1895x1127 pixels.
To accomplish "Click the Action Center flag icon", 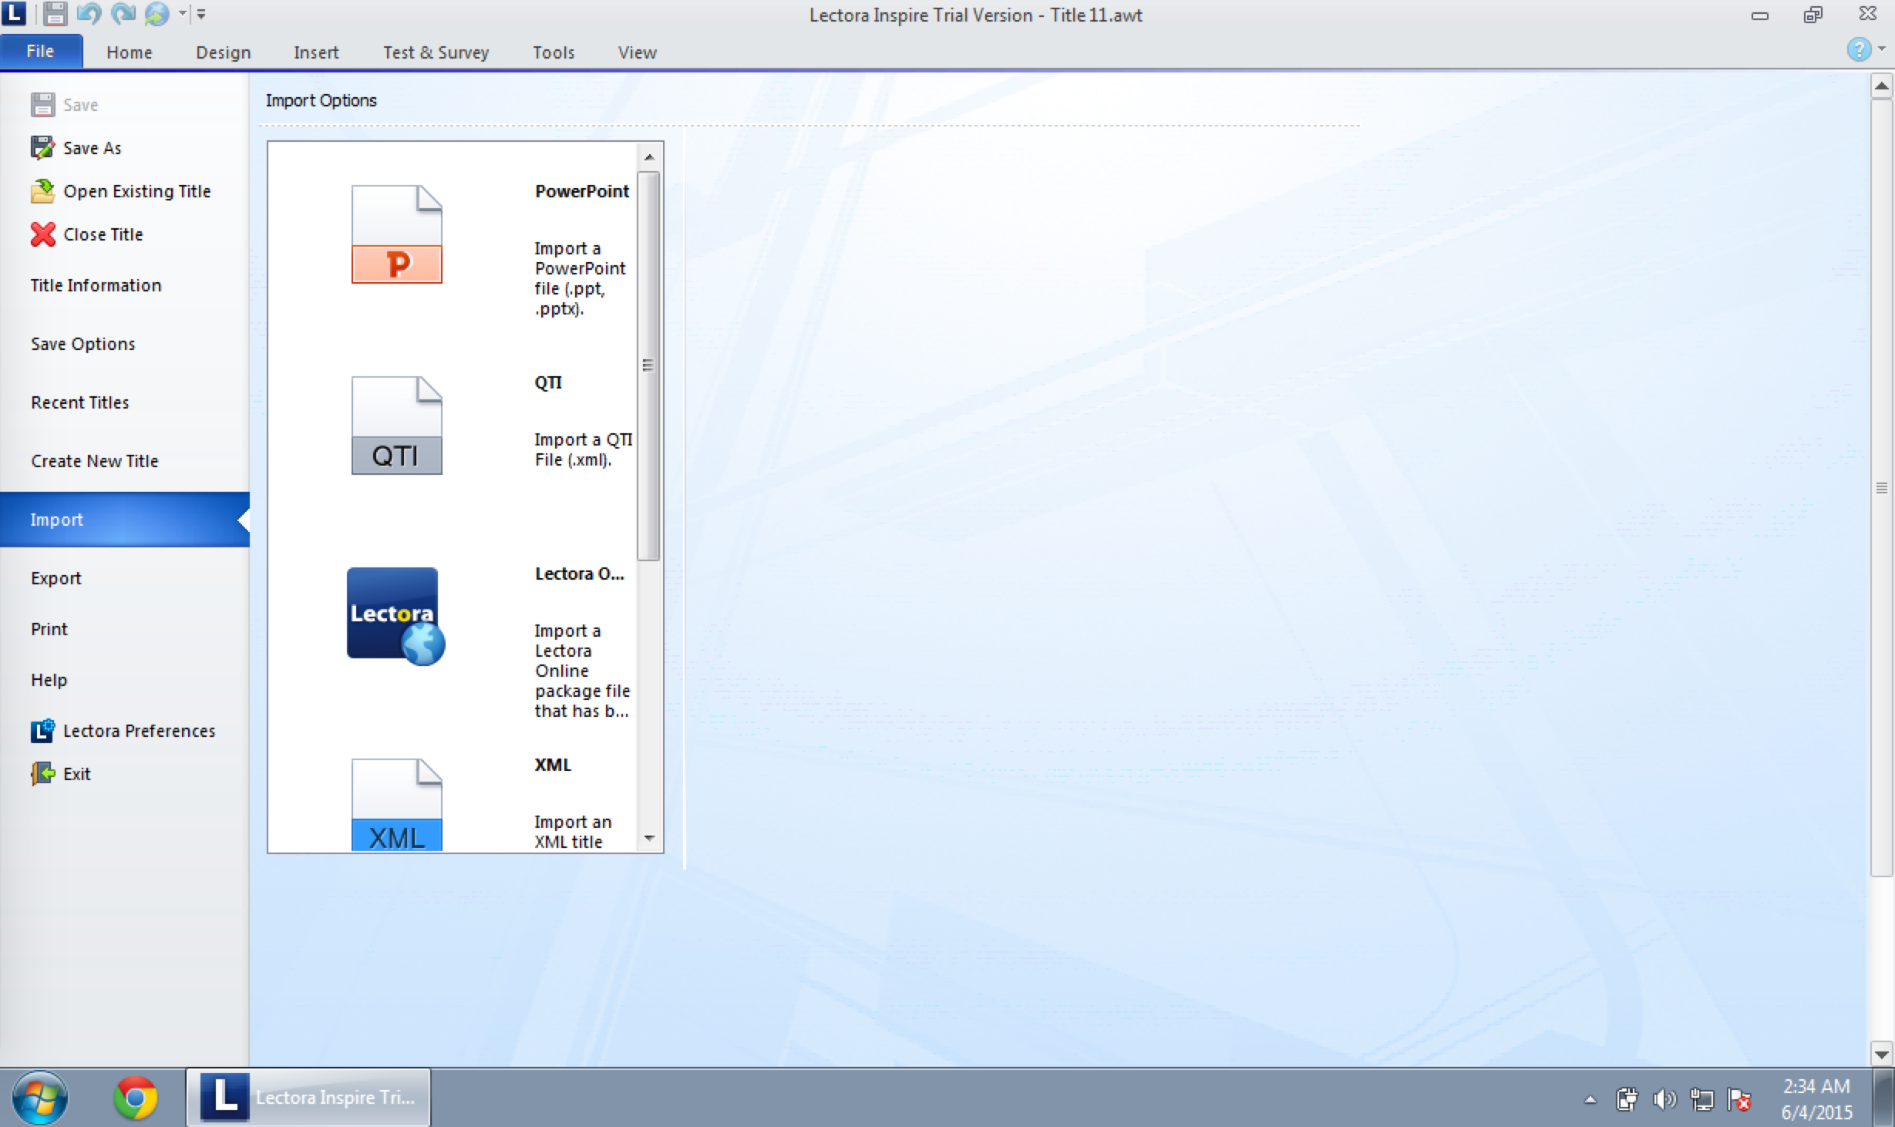I will click(1739, 1099).
